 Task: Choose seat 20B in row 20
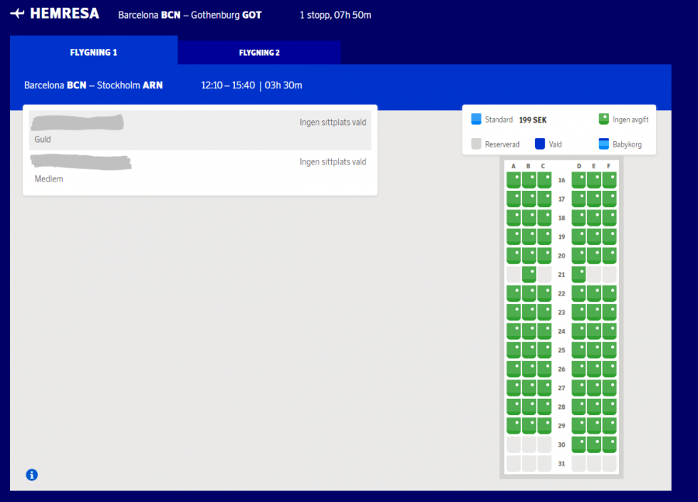point(529,255)
